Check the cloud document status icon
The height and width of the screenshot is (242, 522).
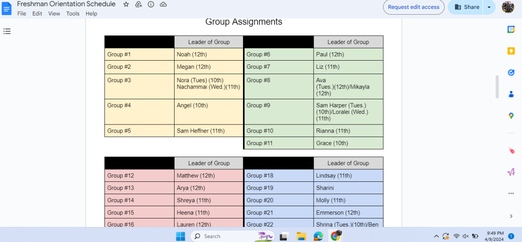[x=163, y=4]
